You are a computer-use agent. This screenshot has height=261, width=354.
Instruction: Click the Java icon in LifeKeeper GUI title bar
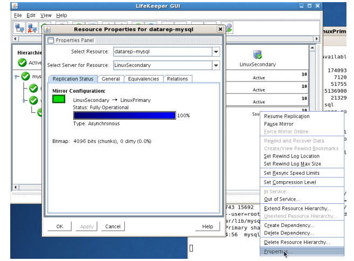(x=15, y=6)
